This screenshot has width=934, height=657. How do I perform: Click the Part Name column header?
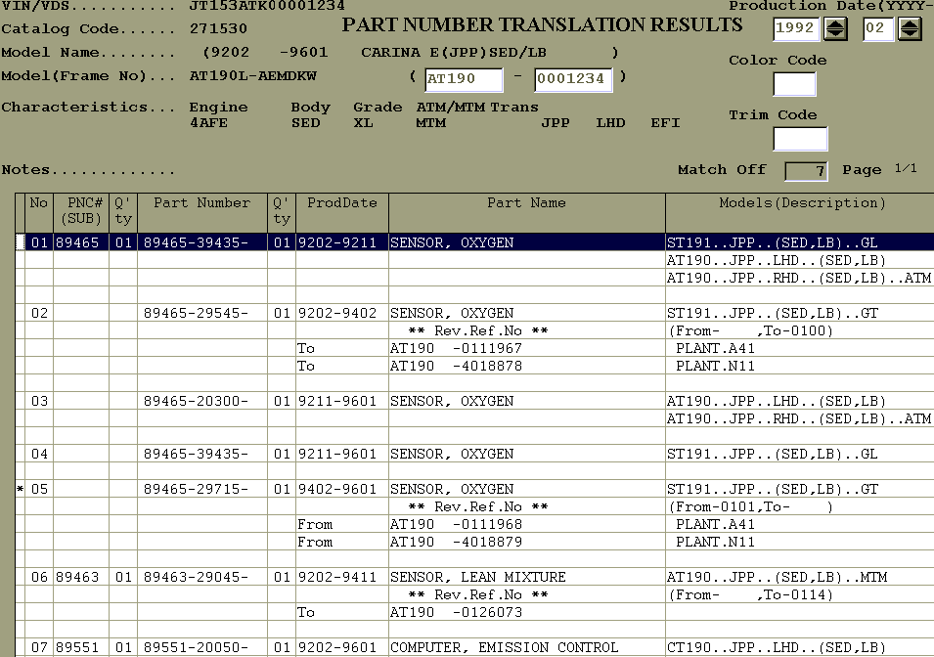[526, 212]
